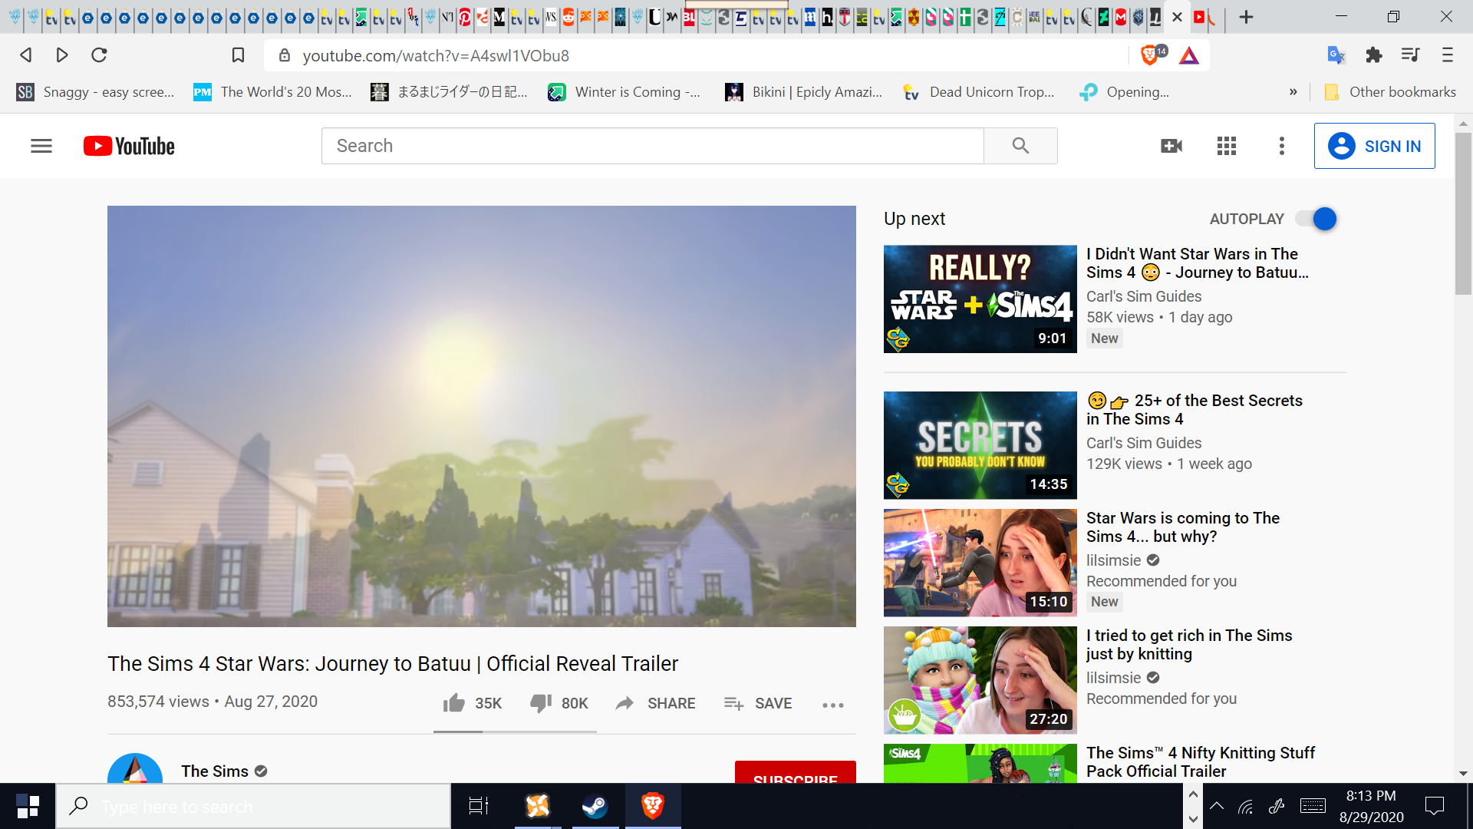Open the REALLY? Star Wars thumbnail
The image size is (1473, 829).
click(980, 299)
